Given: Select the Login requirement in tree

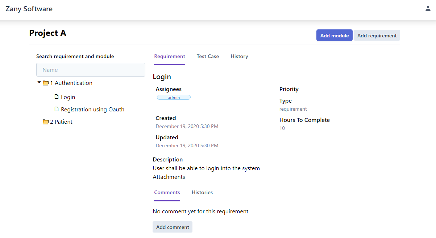Looking at the screenshot, I should (x=68, y=97).
